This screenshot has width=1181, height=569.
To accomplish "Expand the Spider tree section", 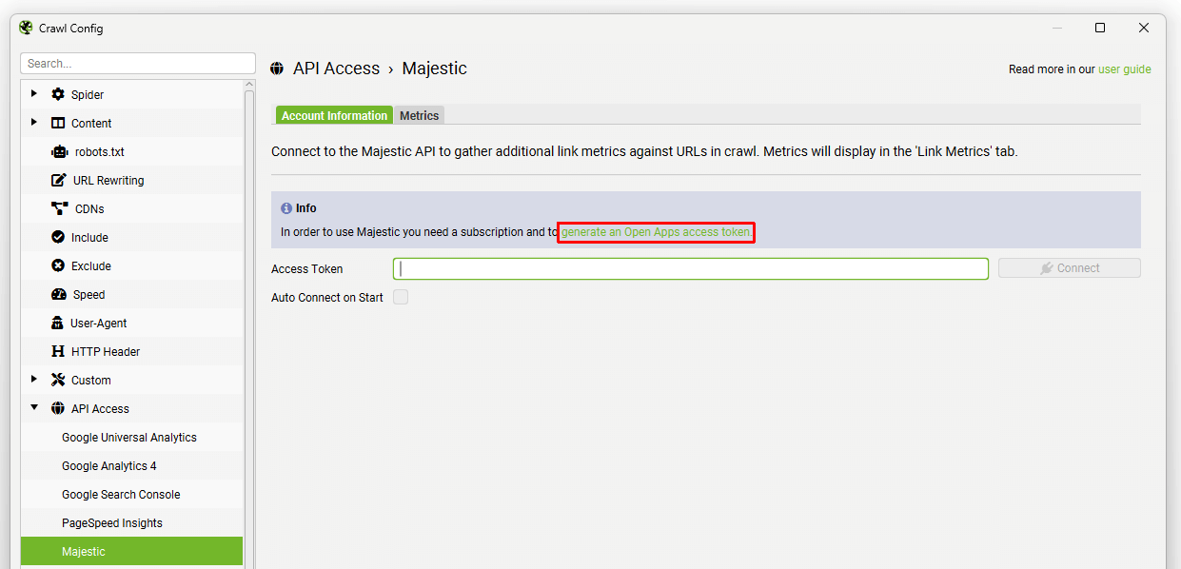I will [x=34, y=94].
